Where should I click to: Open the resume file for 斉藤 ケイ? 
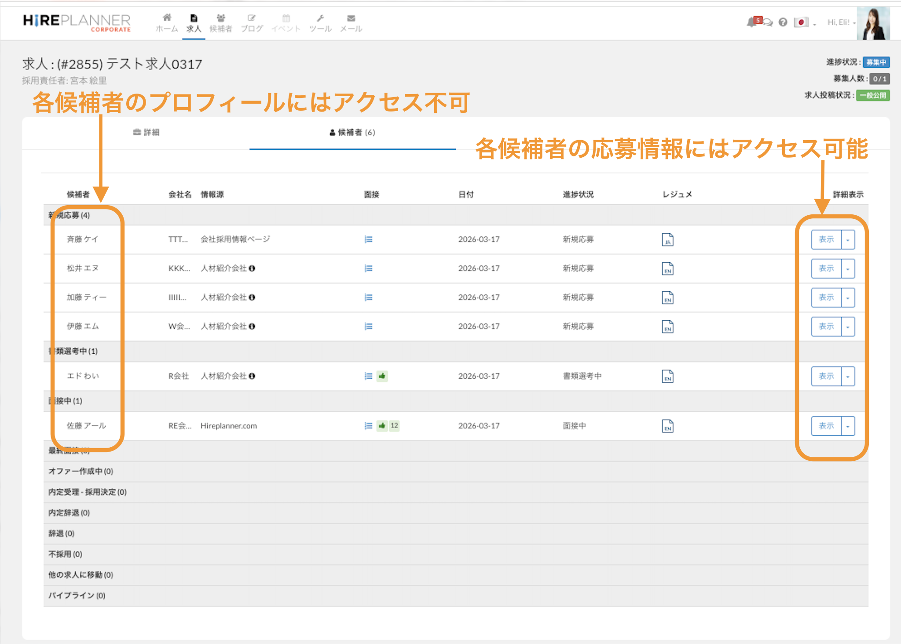[667, 239]
